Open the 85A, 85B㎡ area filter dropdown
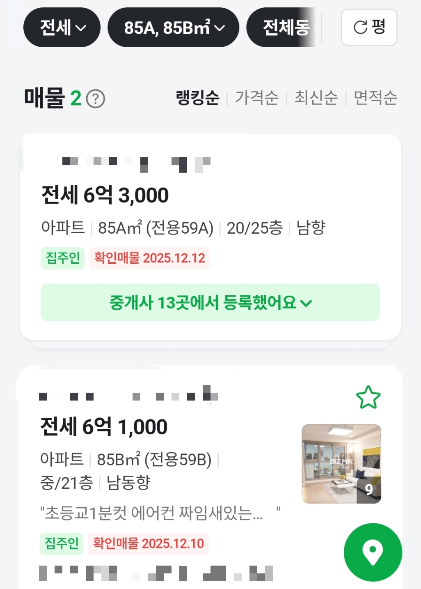The height and width of the screenshot is (589, 421). (x=173, y=28)
